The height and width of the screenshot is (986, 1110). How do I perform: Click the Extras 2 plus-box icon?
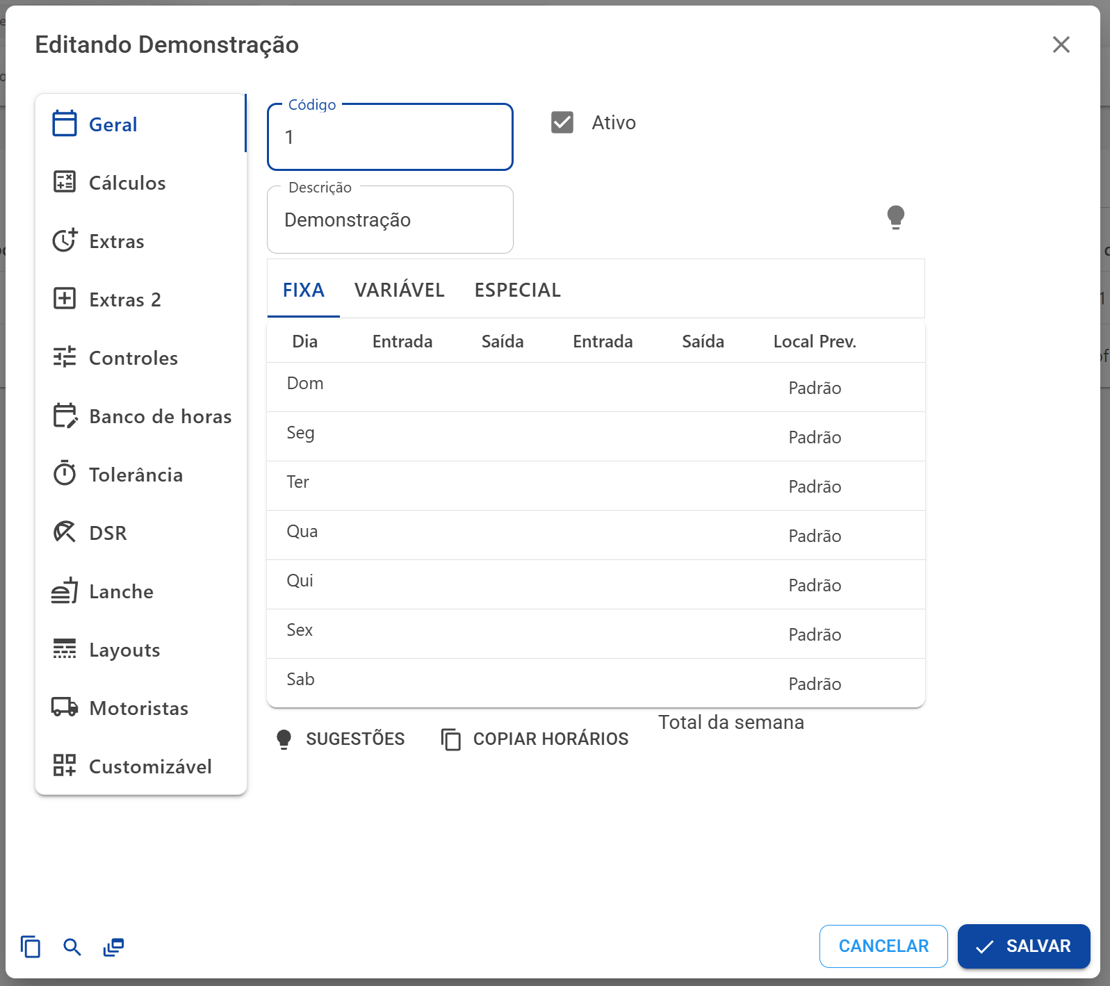(65, 299)
